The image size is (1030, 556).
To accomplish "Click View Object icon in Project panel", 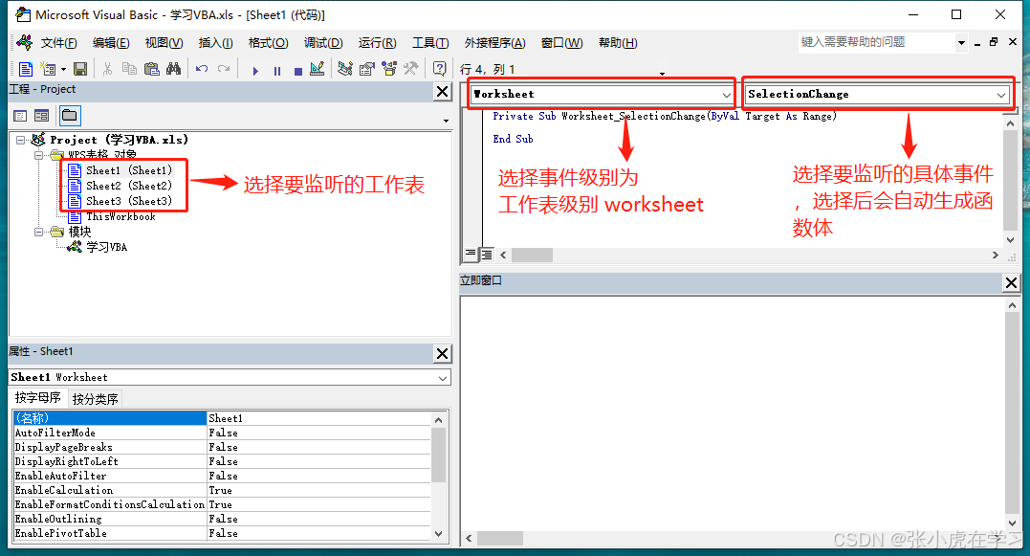I will click(41, 117).
